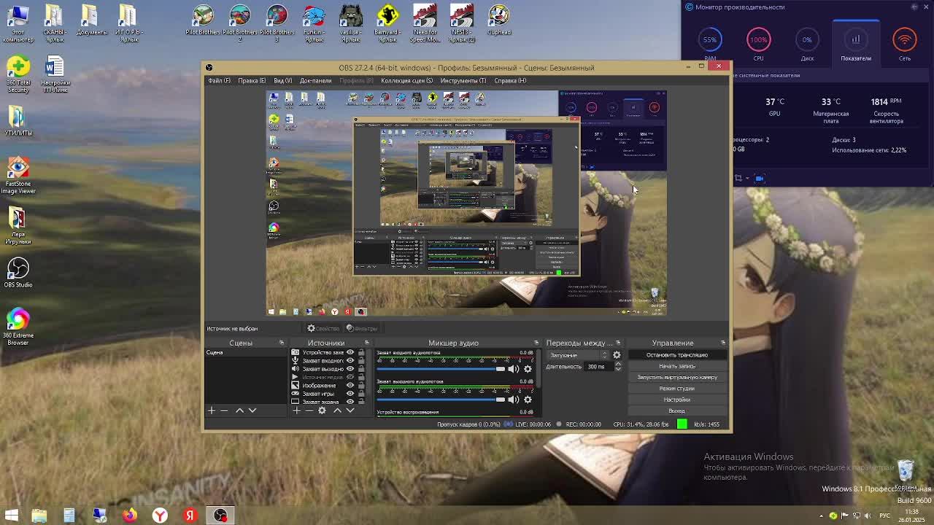Viewport: 934px width, 525px height.
Task: Click the 300 ms duration input field
Action: [598, 367]
